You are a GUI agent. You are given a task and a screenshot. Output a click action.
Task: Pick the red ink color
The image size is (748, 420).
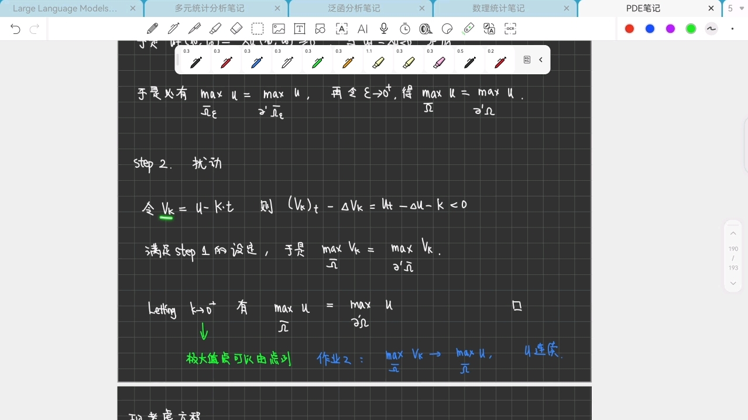pyautogui.click(x=630, y=29)
